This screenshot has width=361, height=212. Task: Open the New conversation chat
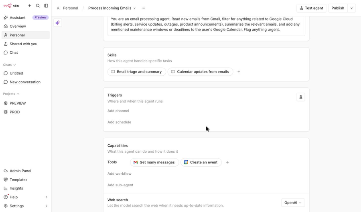click(x=26, y=82)
